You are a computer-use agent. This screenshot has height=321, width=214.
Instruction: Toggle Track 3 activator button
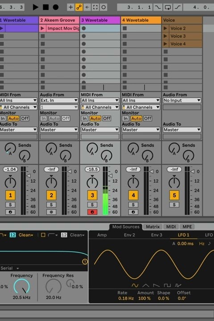[x=92, y=195]
